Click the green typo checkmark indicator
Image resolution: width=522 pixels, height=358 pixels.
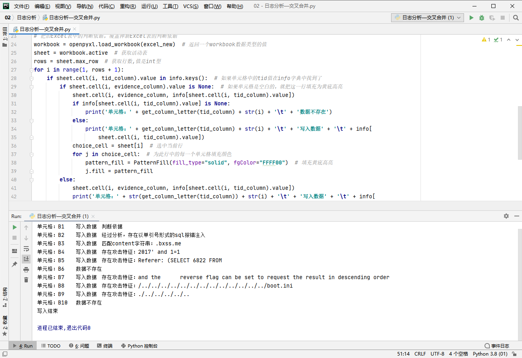coord(498,40)
